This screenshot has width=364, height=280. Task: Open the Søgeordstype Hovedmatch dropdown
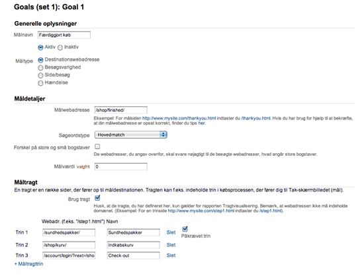point(130,135)
